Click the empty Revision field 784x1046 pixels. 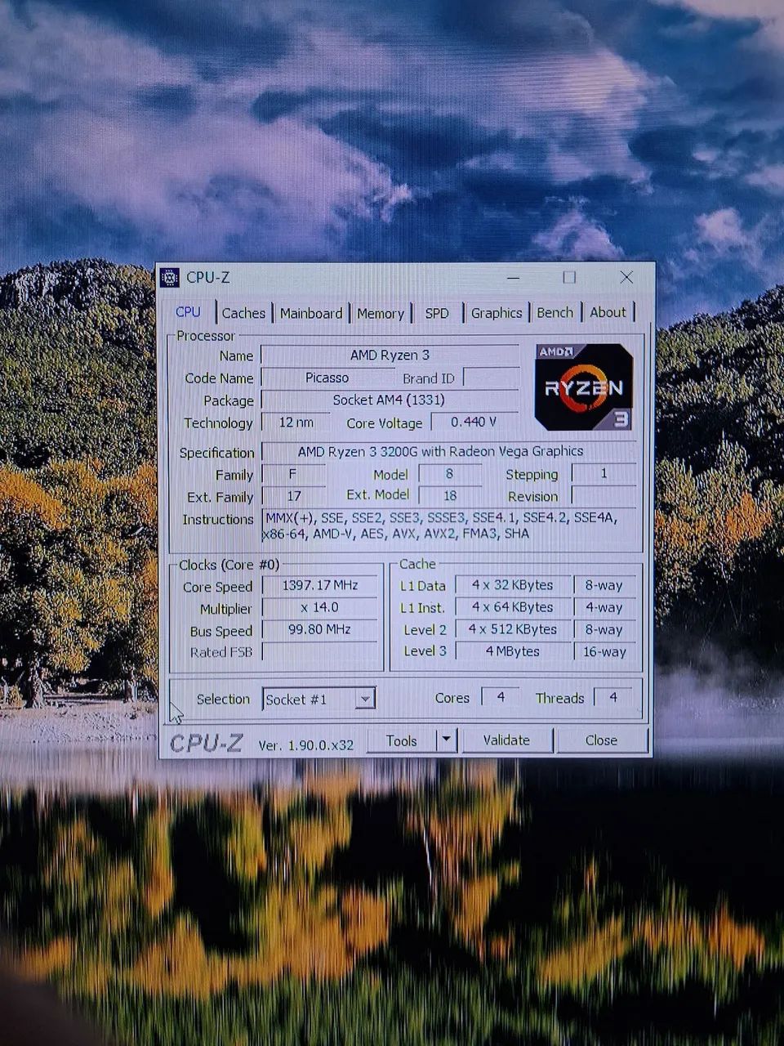pos(604,496)
